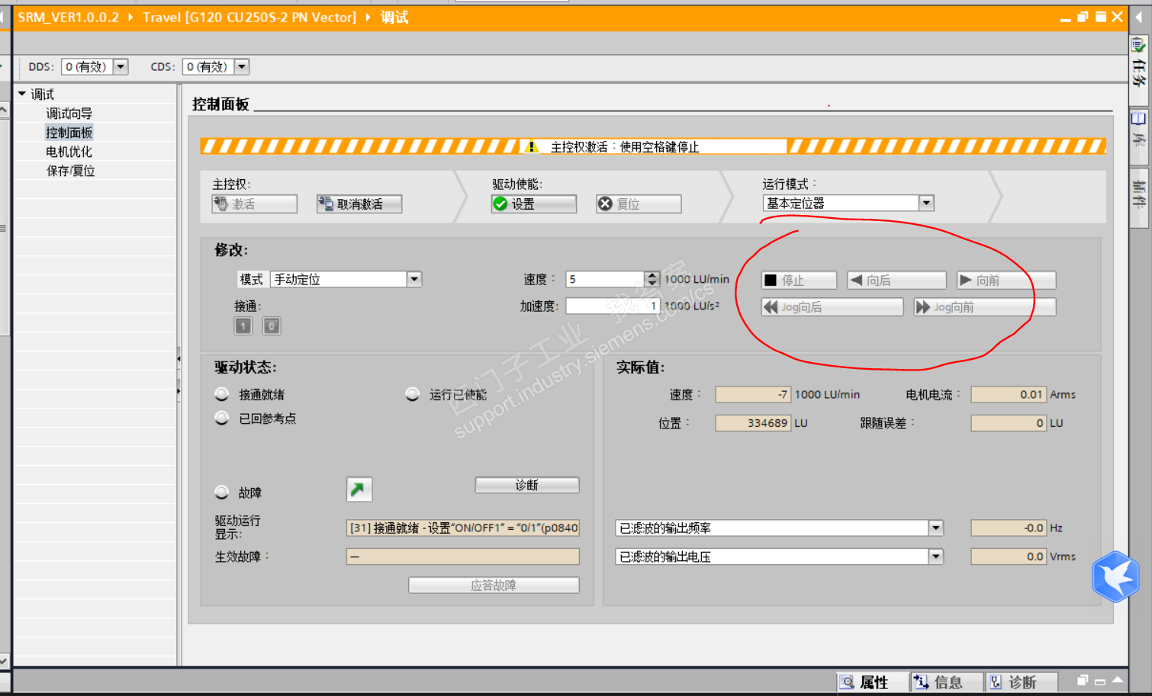The height and width of the screenshot is (696, 1152).
Task: Click the 故障 status indicator
Action: pyautogui.click(x=222, y=492)
